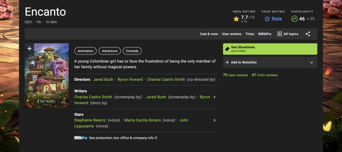Add Encanto to Watchlist
Viewport: 342px width, 152px height.
(264, 63)
